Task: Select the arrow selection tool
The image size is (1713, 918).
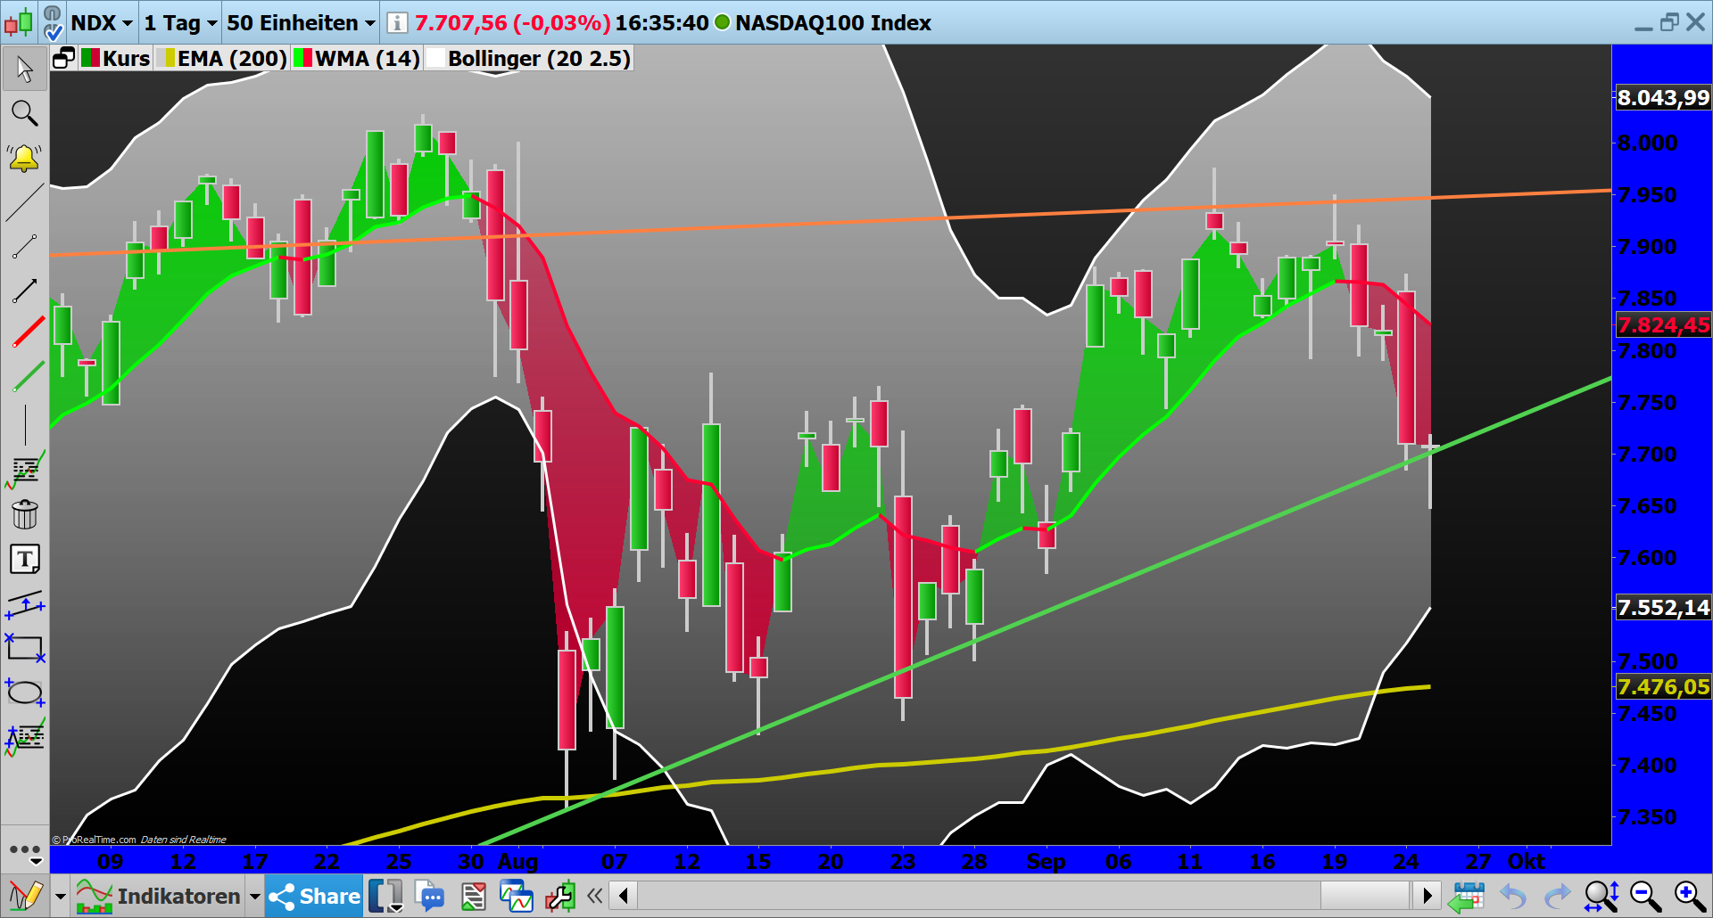Action: click(x=24, y=68)
